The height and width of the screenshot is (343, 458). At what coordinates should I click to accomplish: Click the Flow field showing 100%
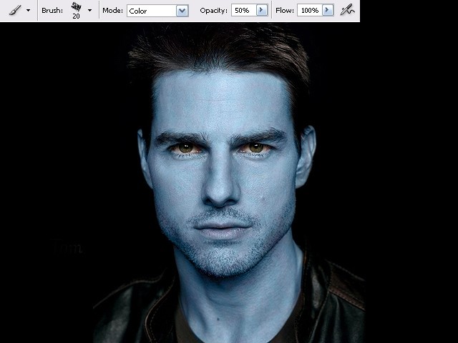tap(310, 11)
